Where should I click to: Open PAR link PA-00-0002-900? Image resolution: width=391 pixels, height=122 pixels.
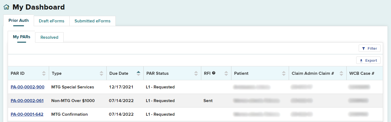click(x=27, y=87)
